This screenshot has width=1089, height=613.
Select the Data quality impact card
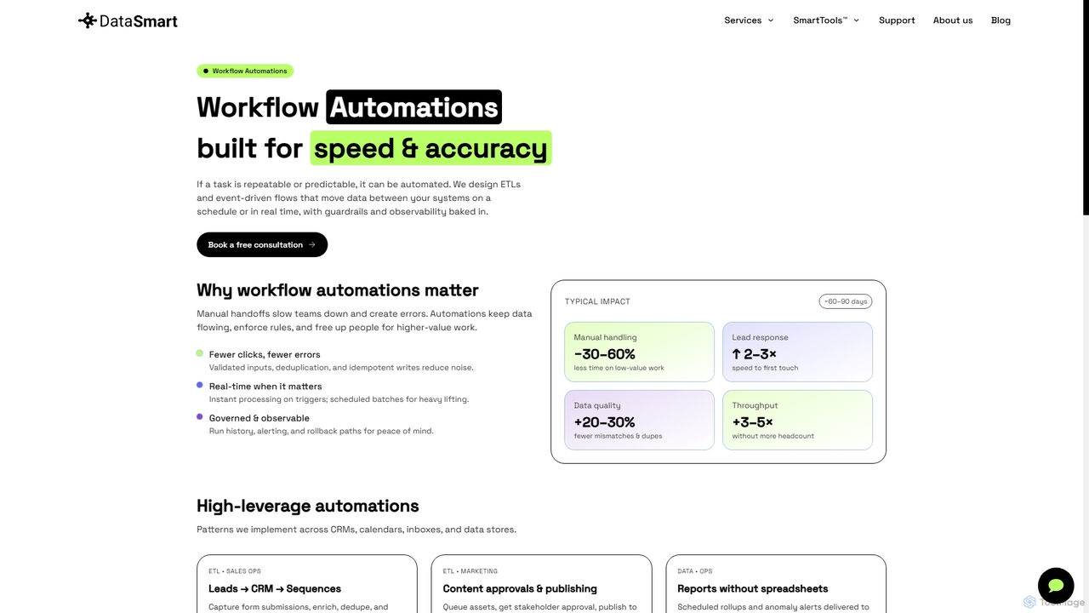(x=639, y=420)
